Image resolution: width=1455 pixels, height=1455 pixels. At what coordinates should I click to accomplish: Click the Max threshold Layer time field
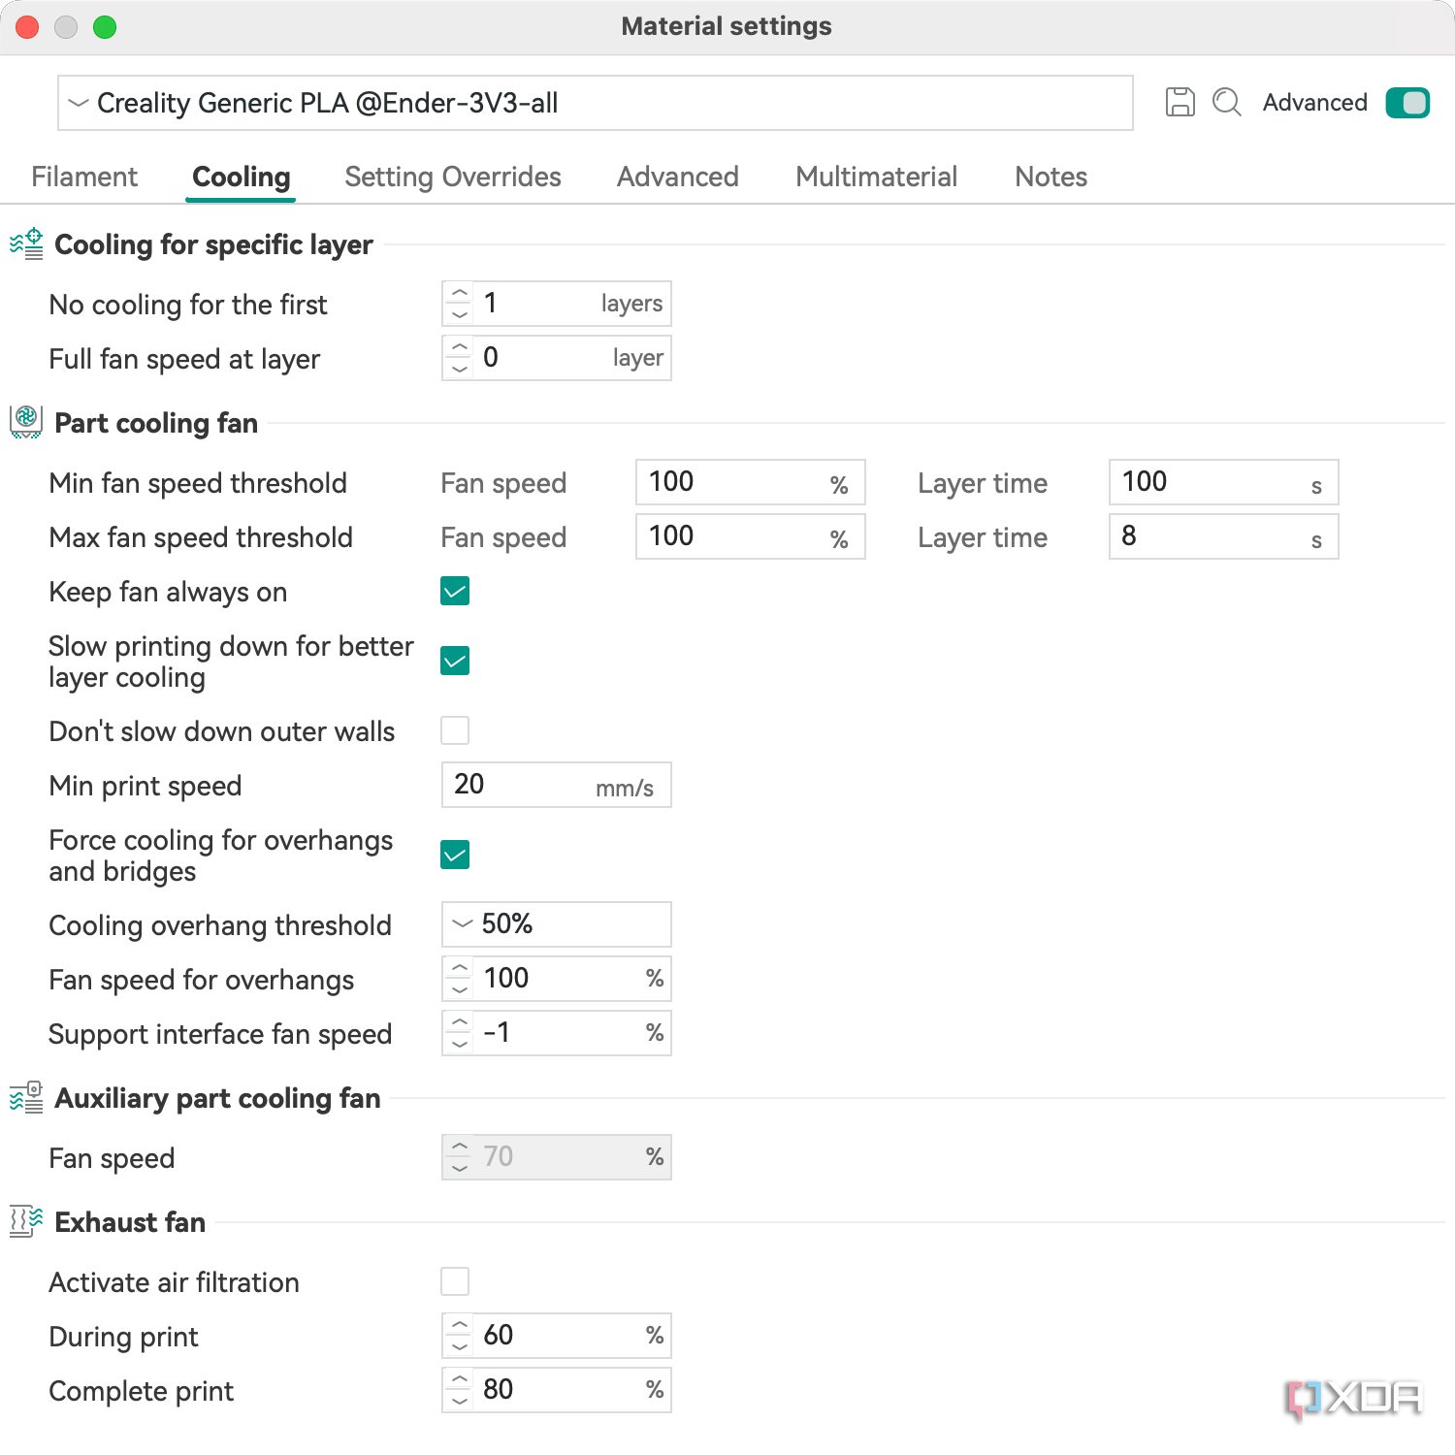pos(1212,536)
